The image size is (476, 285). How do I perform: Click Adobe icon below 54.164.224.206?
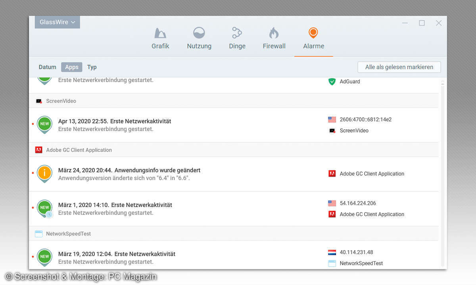tap(332, 215)
